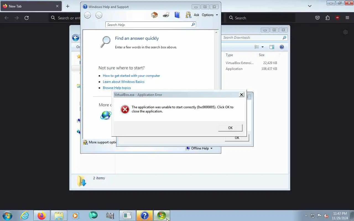Select the 'Application' type cell

click(x=234, y=69)
